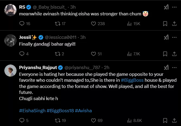Open Jessii's profile avatar
181x126 pixels.
point(10,40)
